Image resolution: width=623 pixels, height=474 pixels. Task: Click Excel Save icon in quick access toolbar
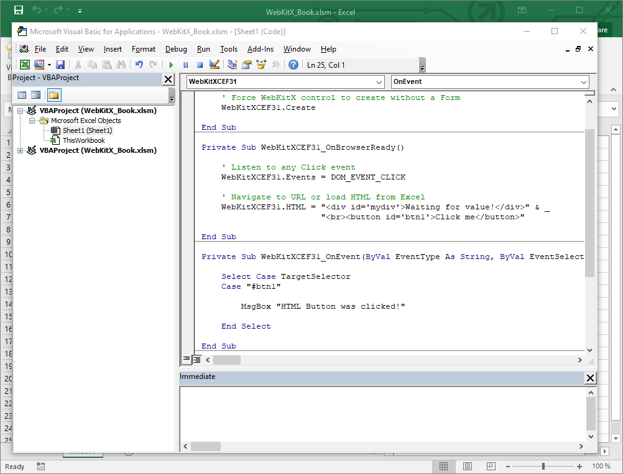[x=19, y=11]
